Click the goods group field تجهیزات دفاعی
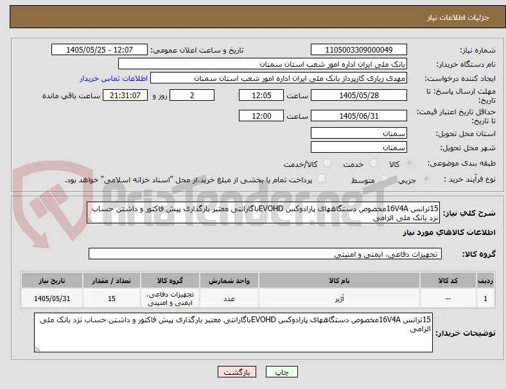 click(265, 254)
